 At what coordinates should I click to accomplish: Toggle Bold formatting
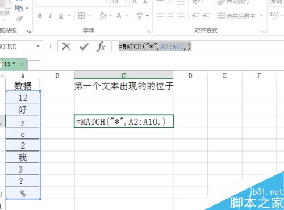click(x=40, y=16)
